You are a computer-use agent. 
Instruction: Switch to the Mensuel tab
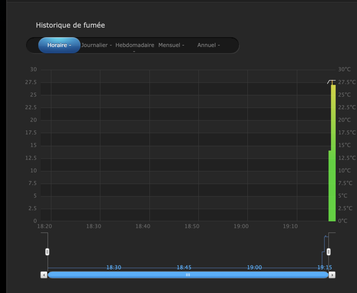171,45
